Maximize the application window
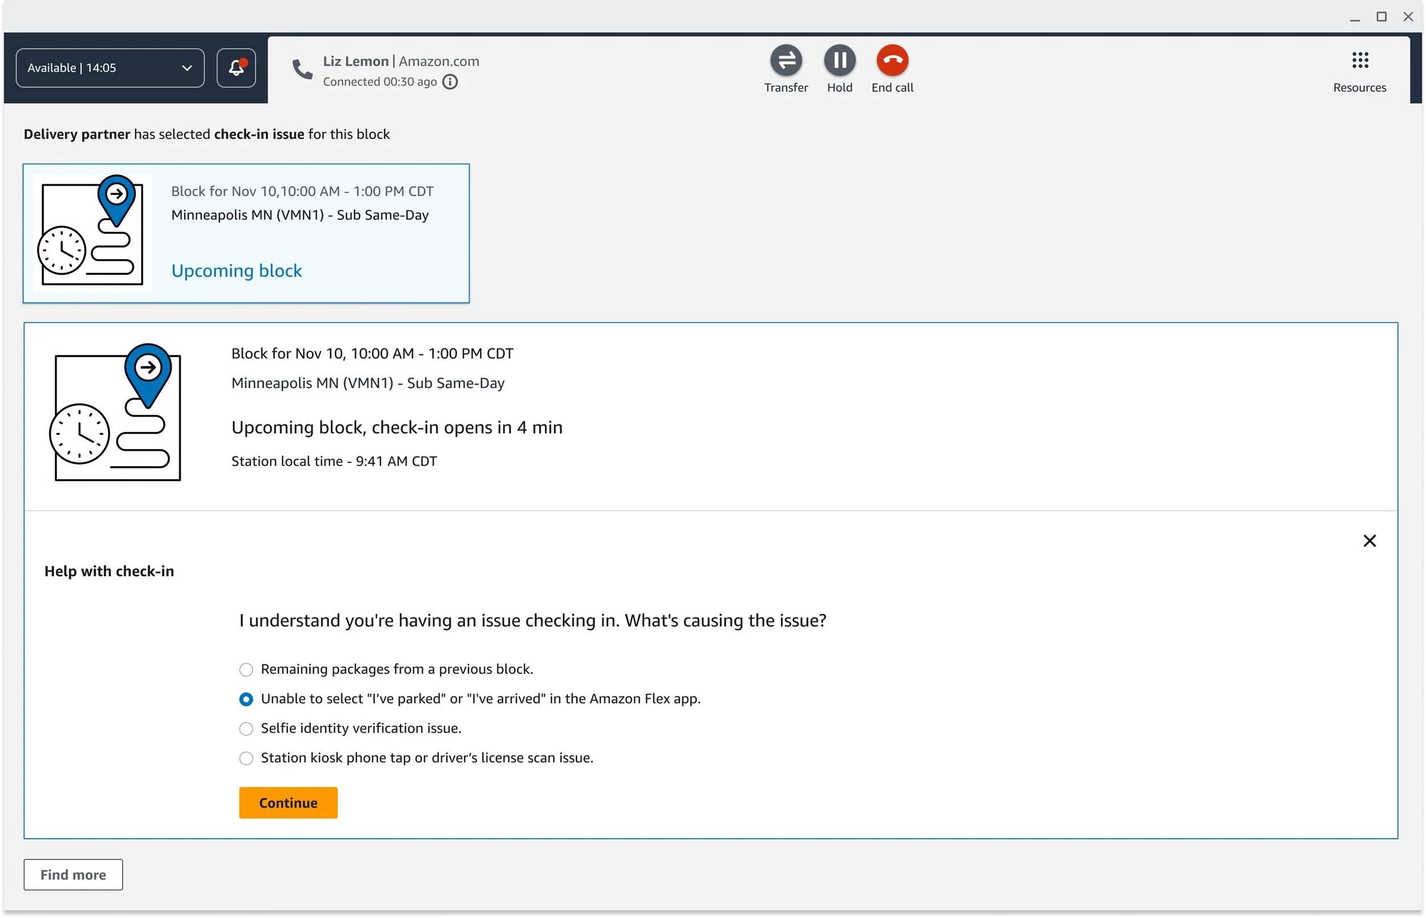 1382,17
